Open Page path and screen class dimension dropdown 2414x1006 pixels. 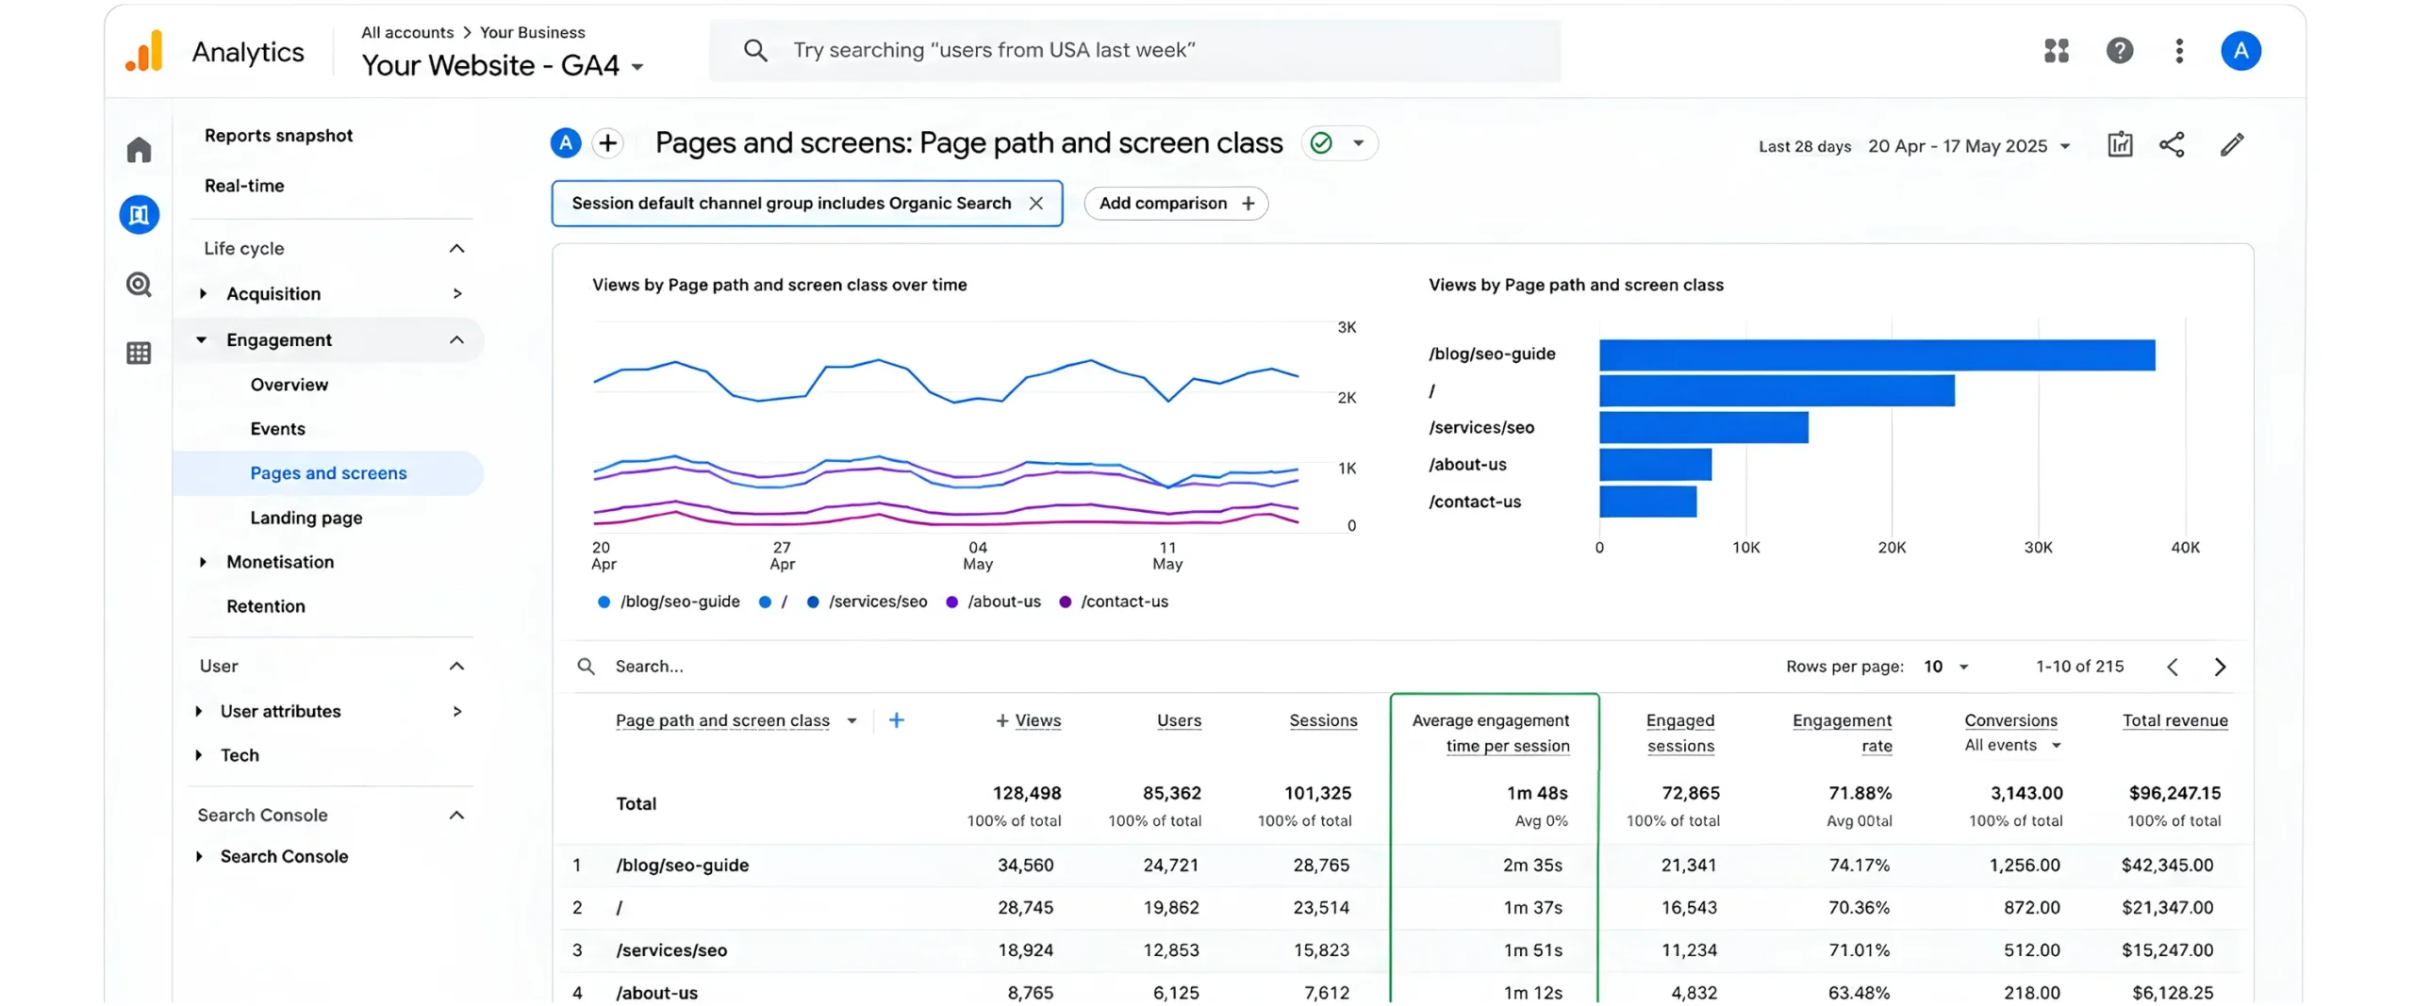pyautogui.click(x=852, y=721)
